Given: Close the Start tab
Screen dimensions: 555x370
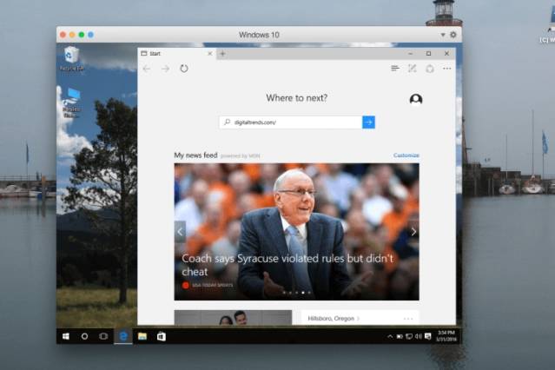Looking at the screenshot, I should [210, 54].
